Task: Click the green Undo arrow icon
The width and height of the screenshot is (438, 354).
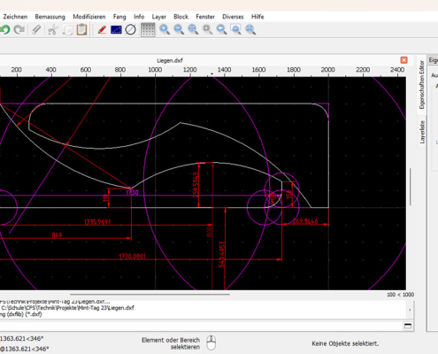Action: [4, 30]
